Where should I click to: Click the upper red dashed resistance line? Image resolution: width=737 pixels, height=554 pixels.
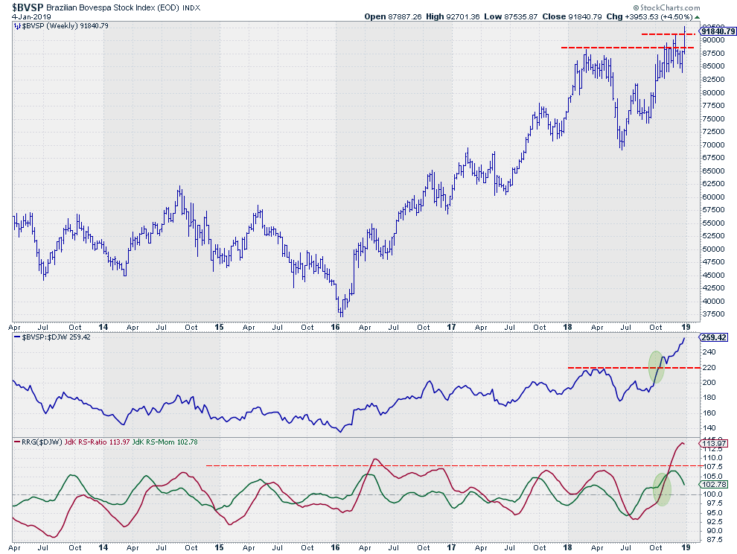pyautogui.click(x=669, y=34)
